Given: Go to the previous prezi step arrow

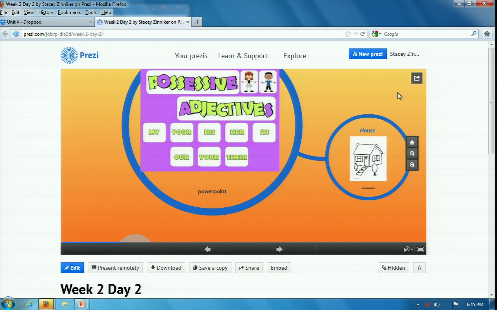Looking at the screenshot, I should (207, 249).
